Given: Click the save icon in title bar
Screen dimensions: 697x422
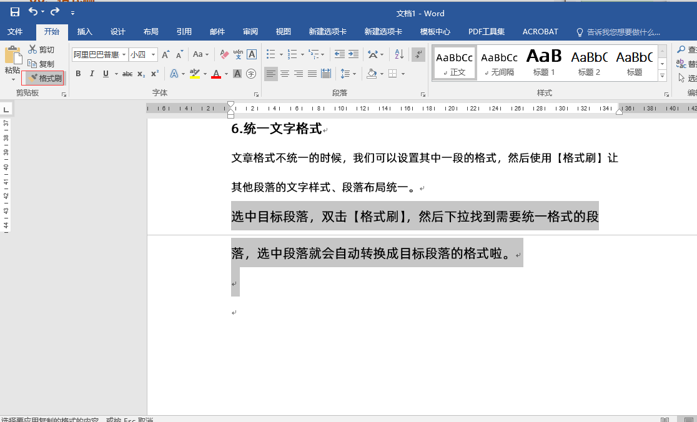Looking at the screenshot, I should [x=15, y=12].
